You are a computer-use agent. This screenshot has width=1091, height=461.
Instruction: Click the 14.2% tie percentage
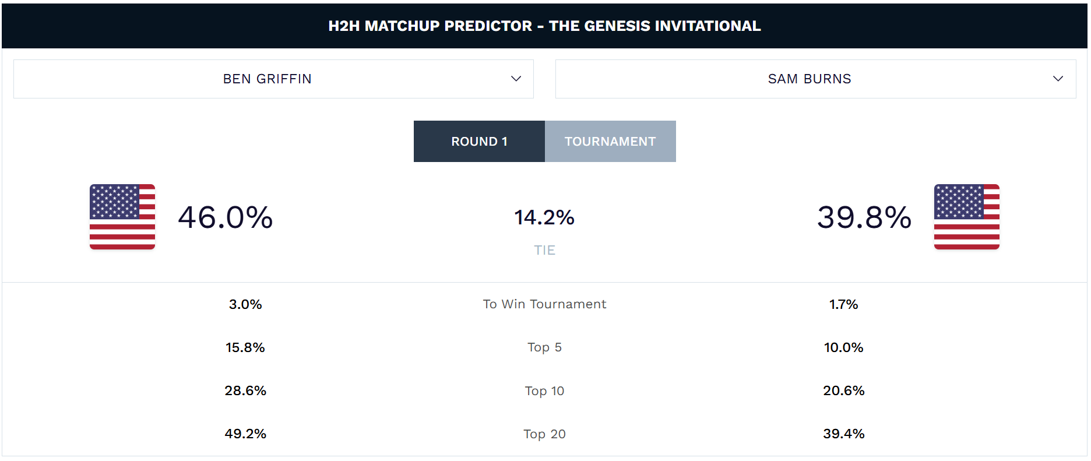click(x=544, y=217)
